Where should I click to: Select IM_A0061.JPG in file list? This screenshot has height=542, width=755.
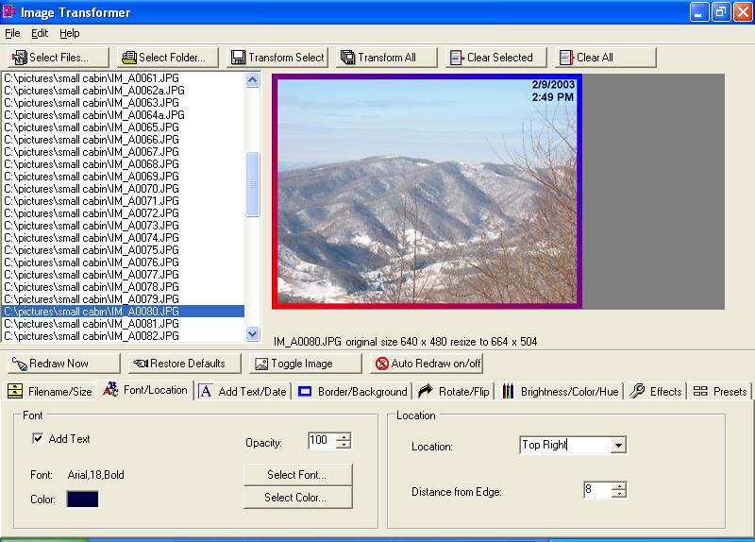point(124,78)
